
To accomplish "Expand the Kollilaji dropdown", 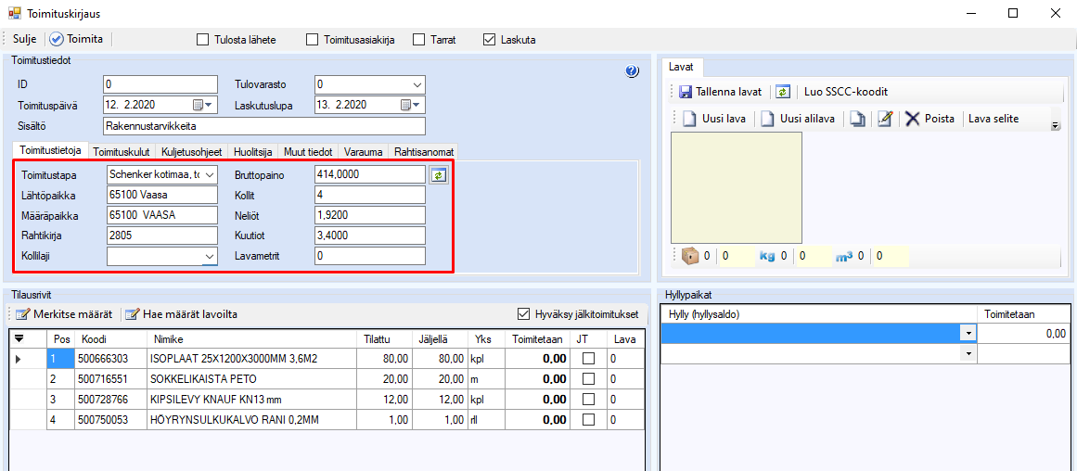I will click(x=209, y=257).
